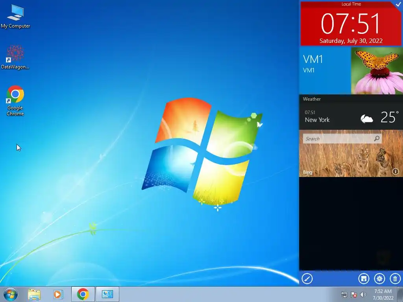Viewport: 403px width, 302px height.
Task: Select the butterfly user picture tile
Action: coord(377,71)
